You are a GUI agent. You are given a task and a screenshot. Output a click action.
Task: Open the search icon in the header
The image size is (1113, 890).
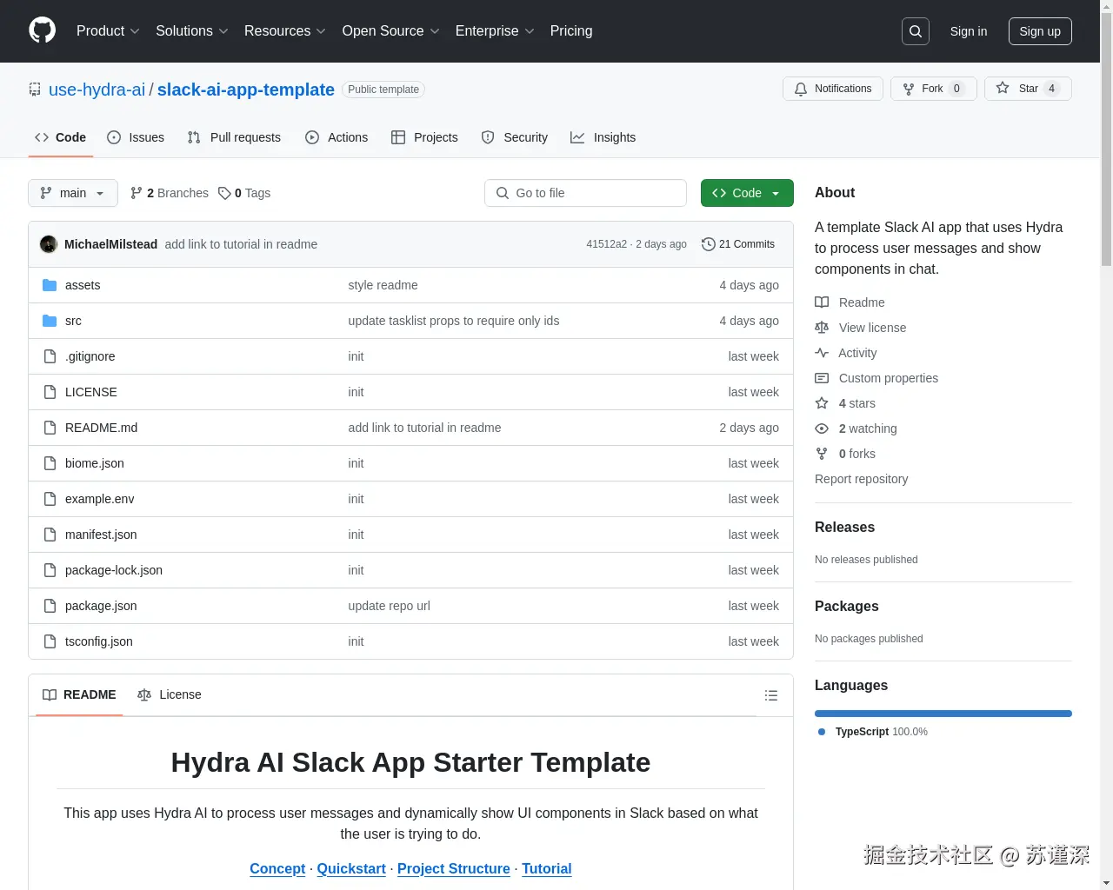915,30
